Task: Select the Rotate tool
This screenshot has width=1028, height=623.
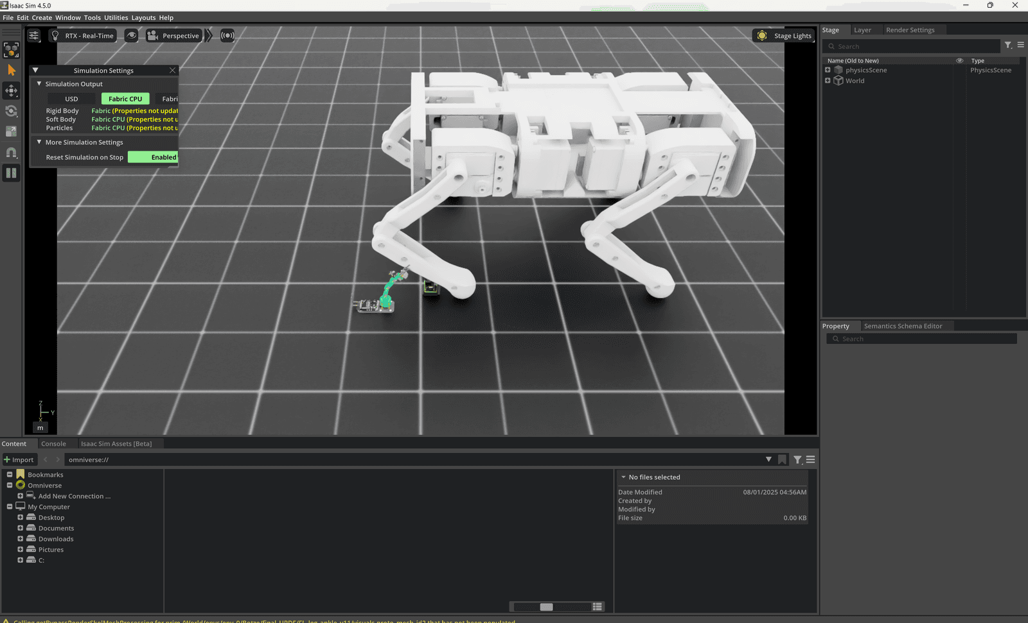Action: tap(12, 111)
